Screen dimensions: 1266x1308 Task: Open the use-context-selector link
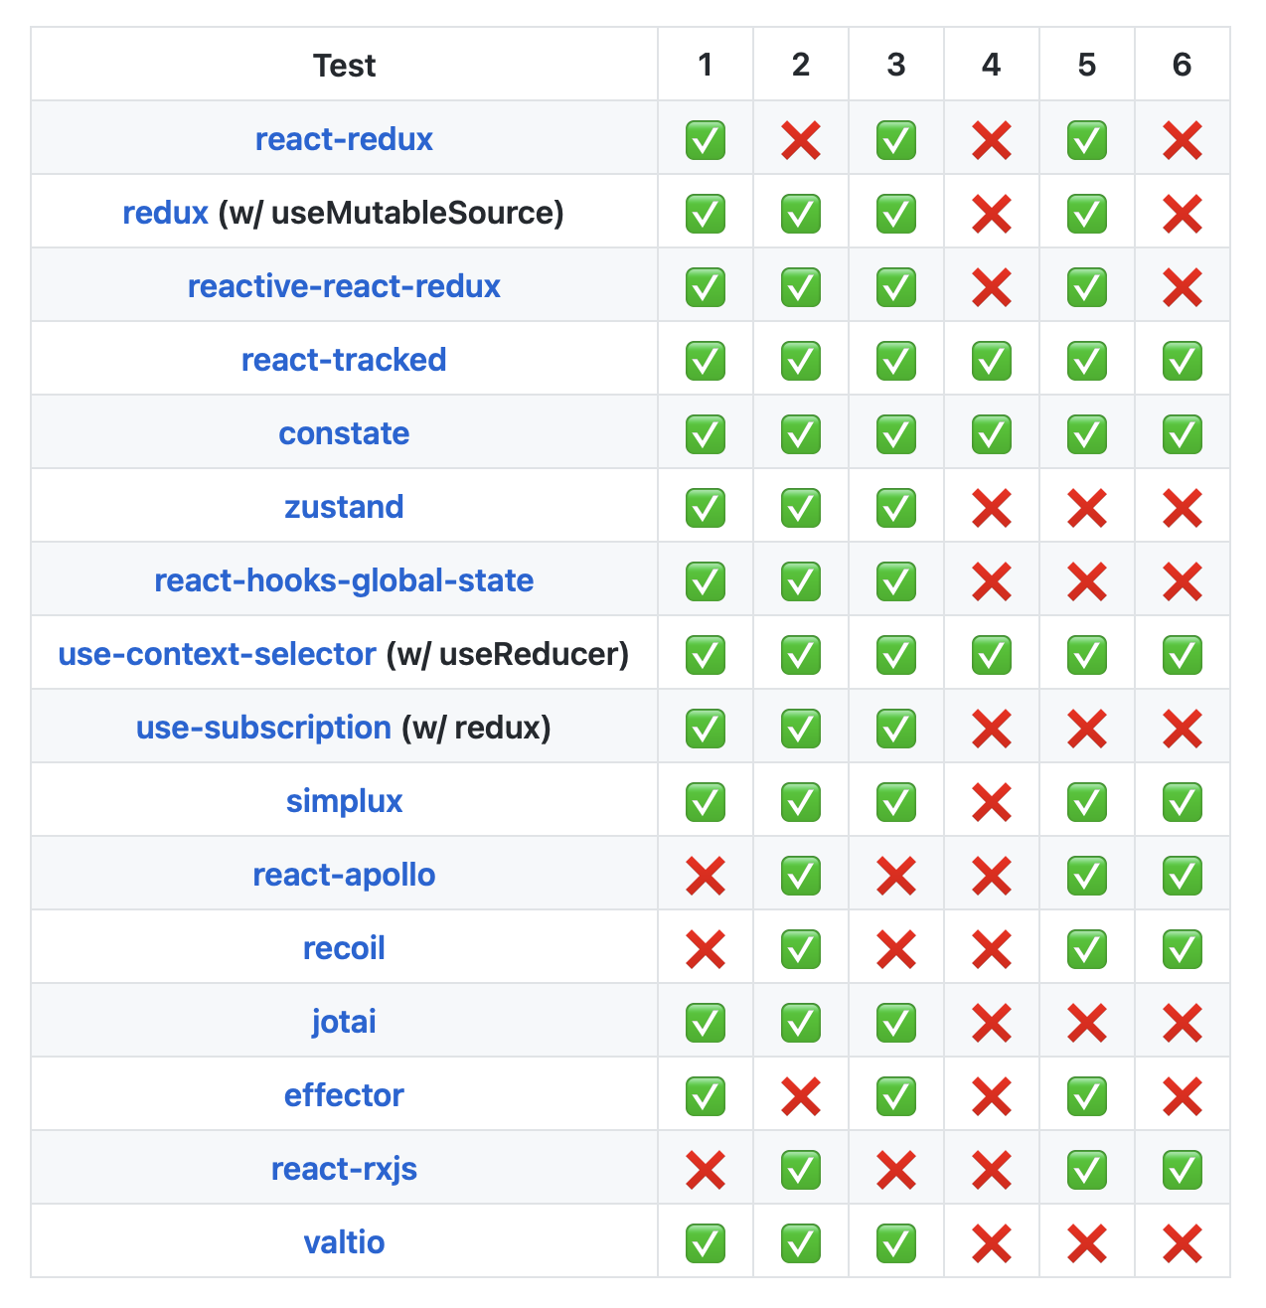218,654
